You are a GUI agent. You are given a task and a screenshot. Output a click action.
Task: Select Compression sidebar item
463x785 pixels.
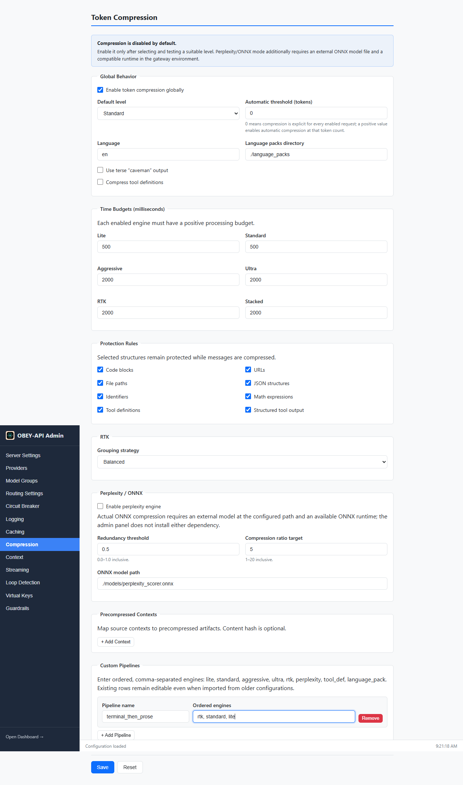click(x=40, y=544)
